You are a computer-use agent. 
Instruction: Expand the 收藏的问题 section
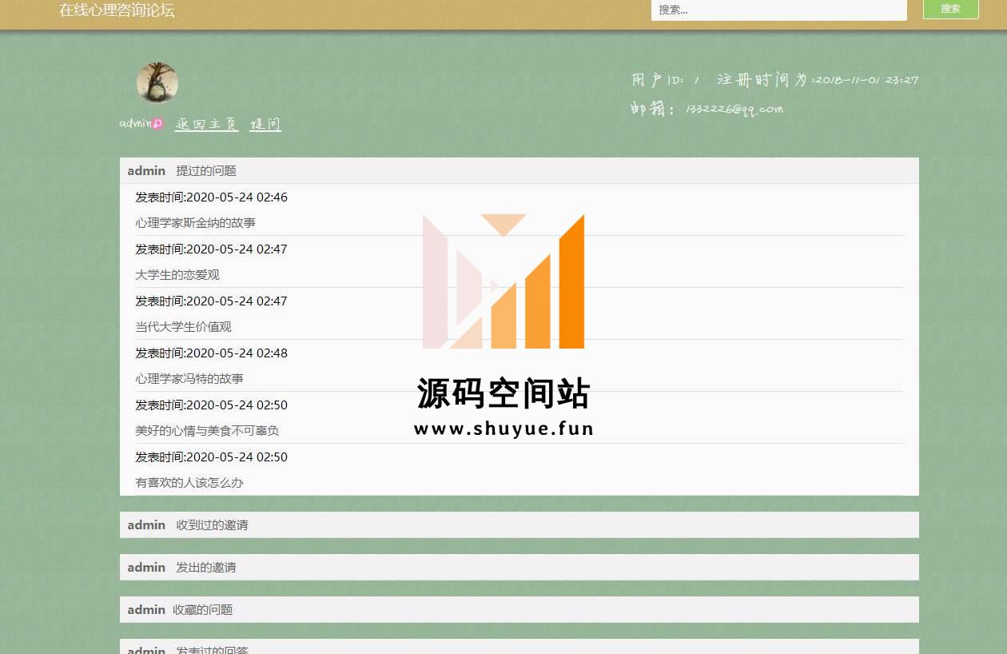click(519, 609)
